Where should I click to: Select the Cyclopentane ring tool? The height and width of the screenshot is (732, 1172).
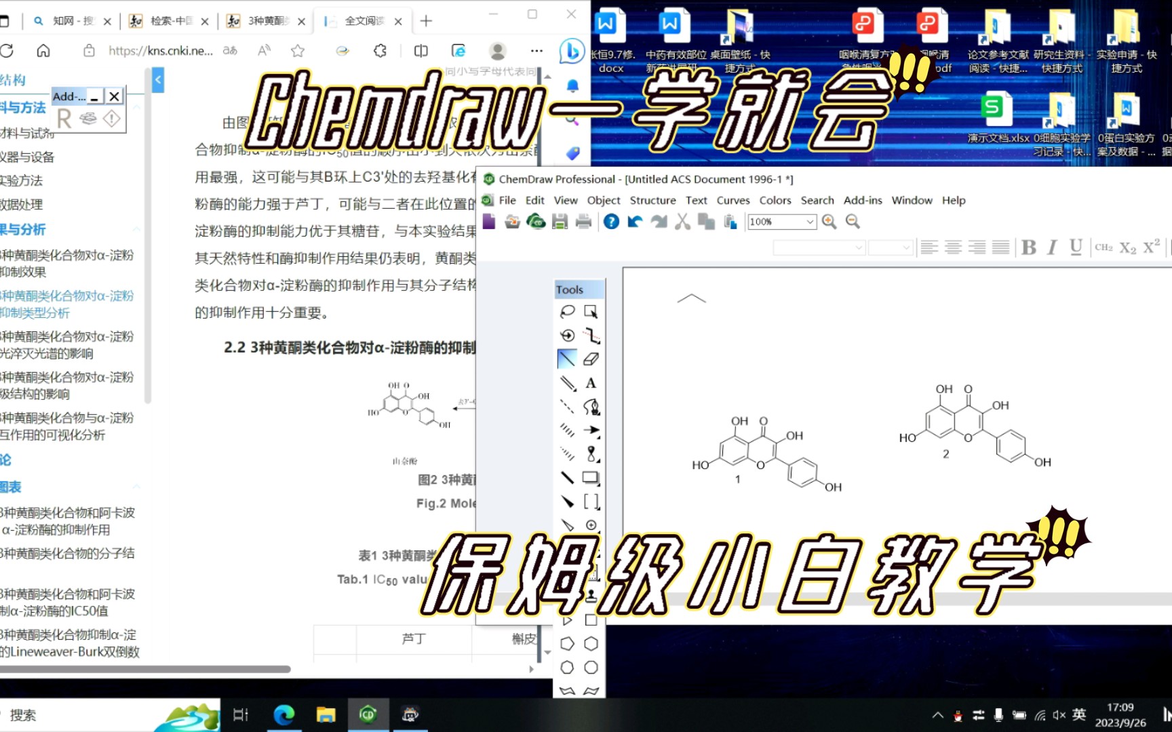coord(567,644)
